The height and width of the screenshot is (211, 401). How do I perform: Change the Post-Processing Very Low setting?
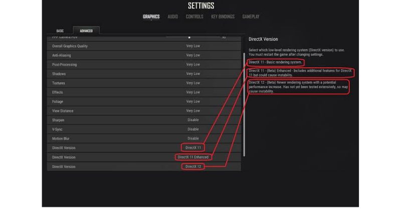point(193,64)
